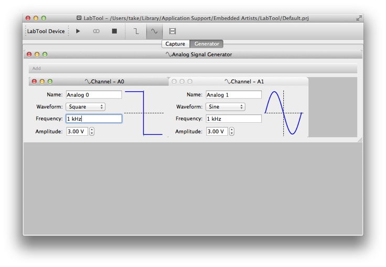Viewport: 386px width, 267px height.
Task: Click the Analog 1 name field
Action: [233, 95]
